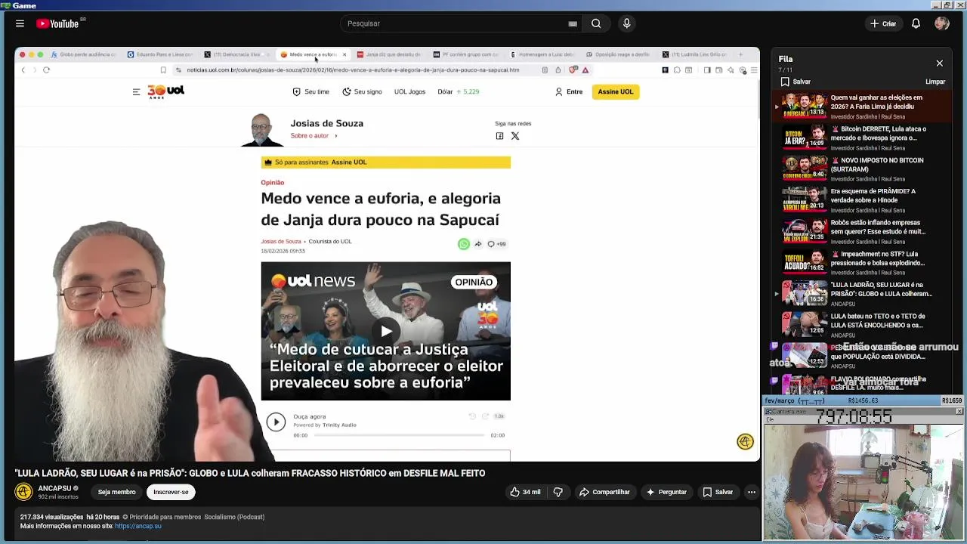Dislike the video
The image size is (967, 544).
tap(558, 492)
